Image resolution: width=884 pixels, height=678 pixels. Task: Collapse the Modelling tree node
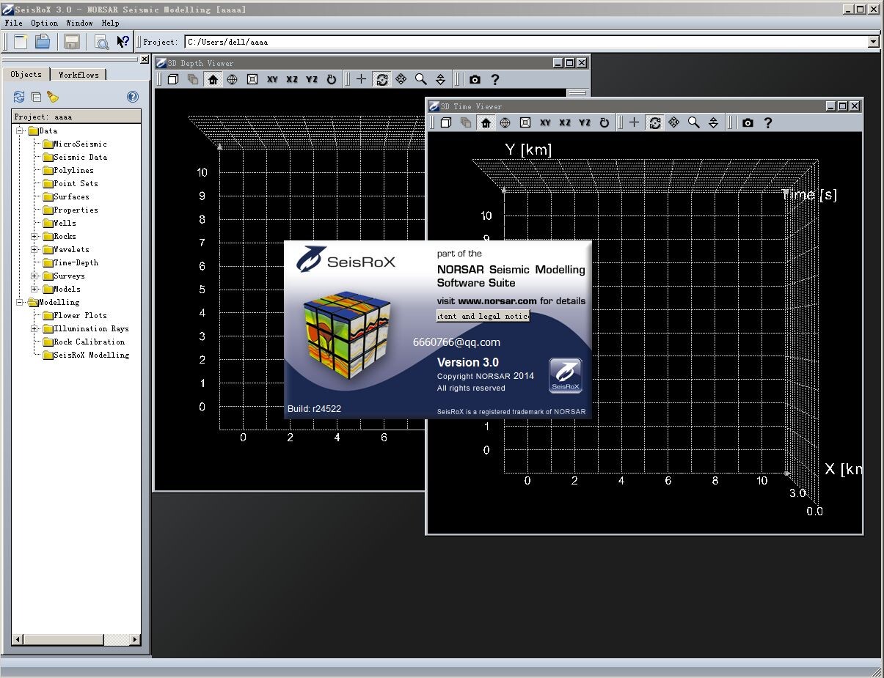pyautogui.click(x=21, y=302)
